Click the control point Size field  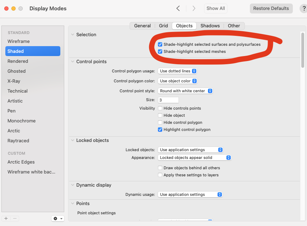tap(168, 100)
